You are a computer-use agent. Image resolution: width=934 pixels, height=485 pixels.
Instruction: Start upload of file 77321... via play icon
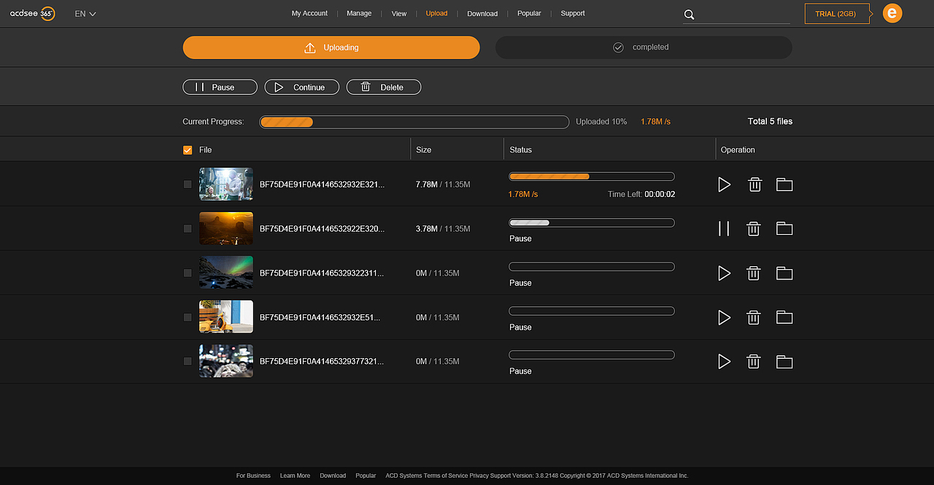click(724, 361)
